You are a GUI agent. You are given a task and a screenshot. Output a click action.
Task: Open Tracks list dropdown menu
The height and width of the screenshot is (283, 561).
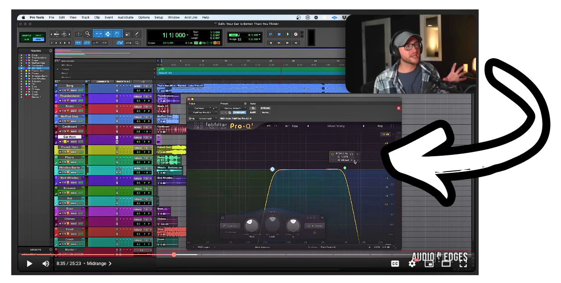coord(50,51)
